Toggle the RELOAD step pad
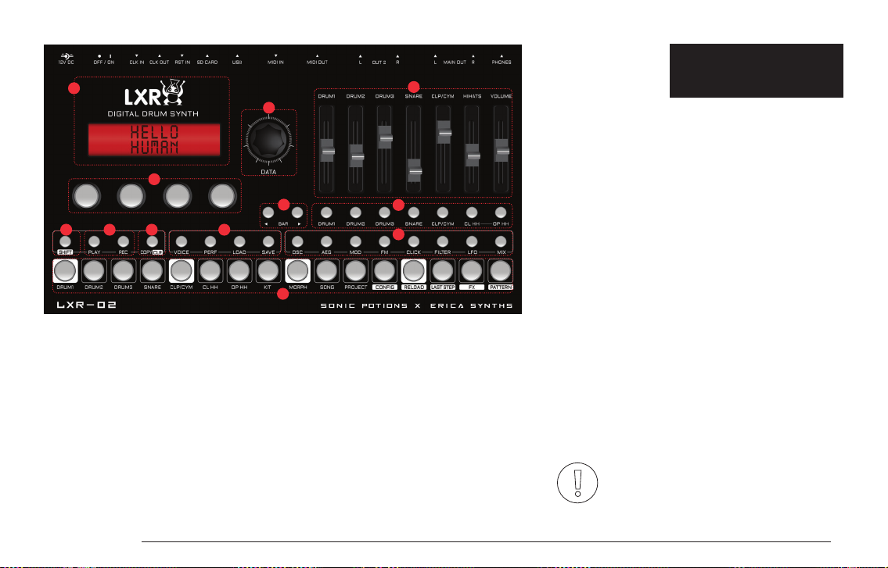This screenshot has width=888, height=568. (x=413, y=271)
